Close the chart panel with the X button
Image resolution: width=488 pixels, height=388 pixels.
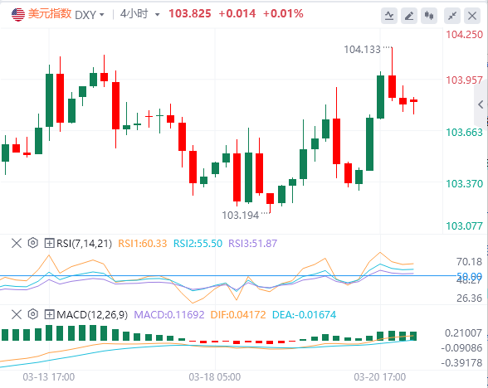[x=472, y=16]
